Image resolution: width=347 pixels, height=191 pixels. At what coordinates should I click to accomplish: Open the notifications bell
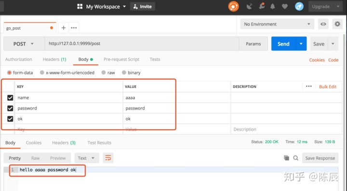[x=272, y=6]
